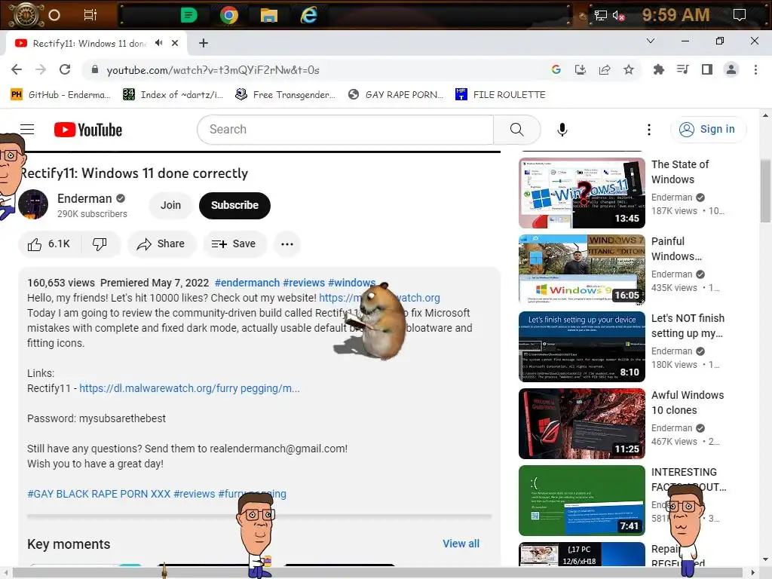Open the Rectify11 download link

tap(189, 388)
